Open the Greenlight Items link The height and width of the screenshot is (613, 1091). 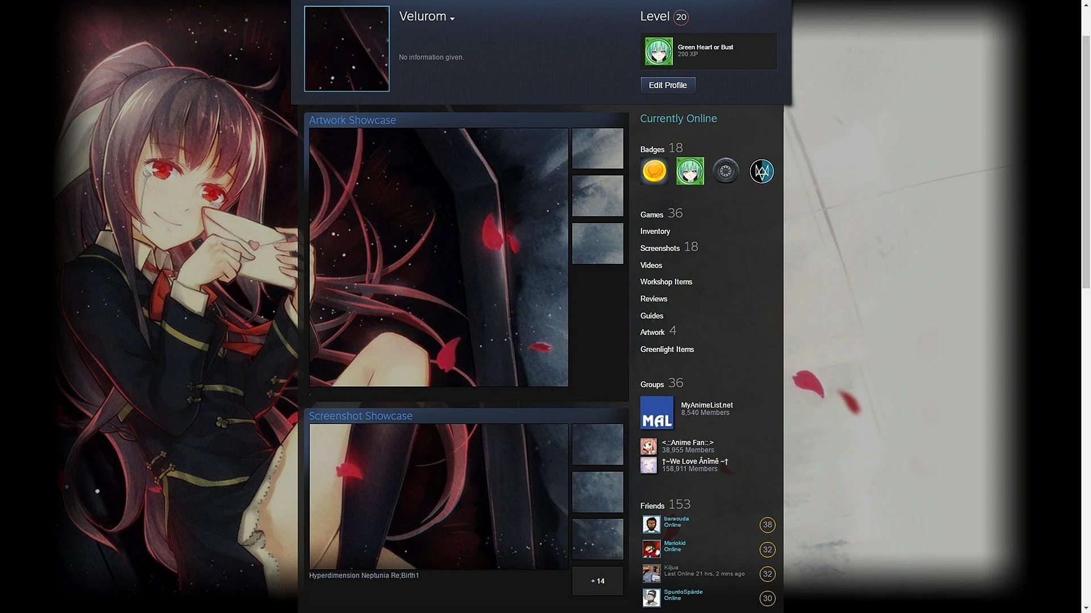click(x=667, y=350)
